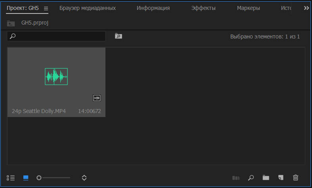
Task: Click the project search input field
Action: click(56, 36)
